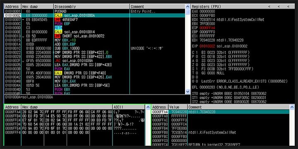Select EAX 00000000 register value
Screen dimensions: 298x149
click(204, 12)
